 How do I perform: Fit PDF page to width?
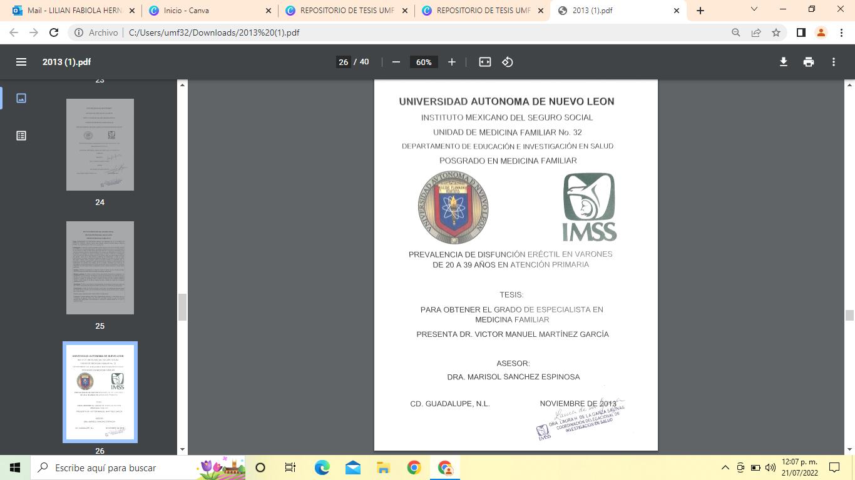point(485,62)
